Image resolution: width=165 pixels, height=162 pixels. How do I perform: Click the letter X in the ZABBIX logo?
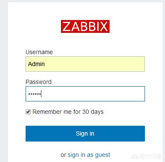click(104, 26)
